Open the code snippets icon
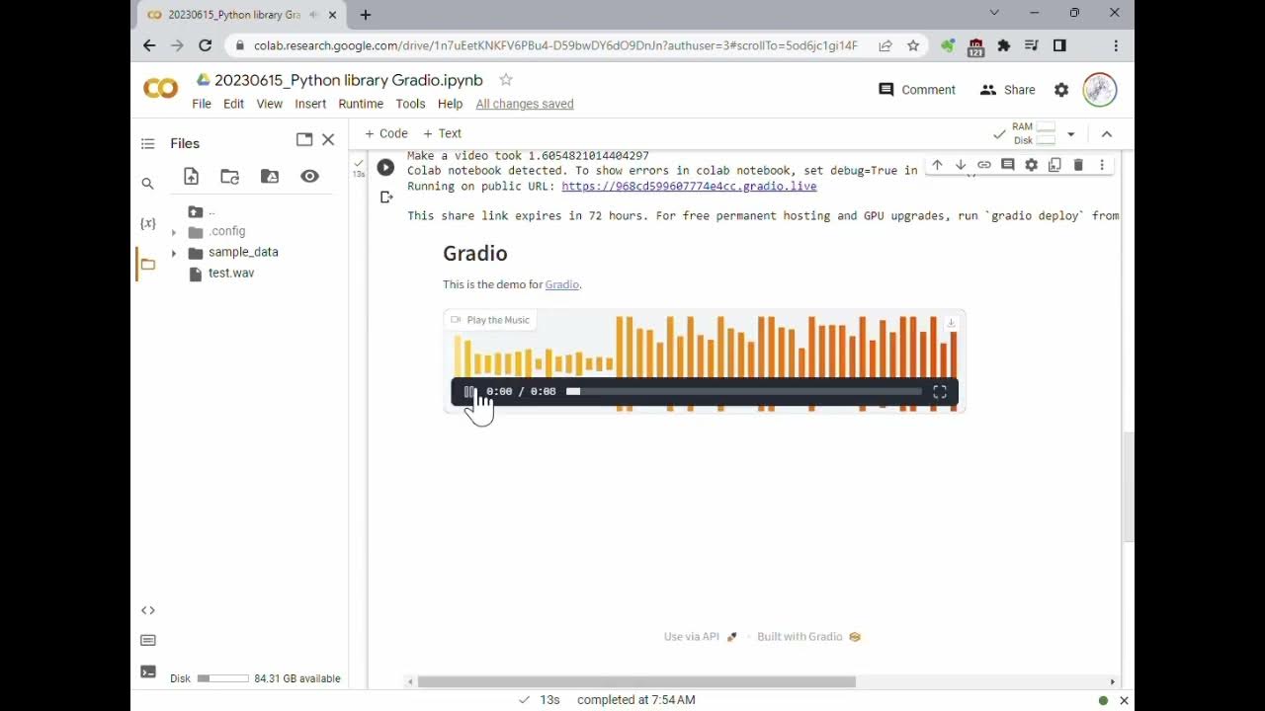Image resolution: width=1265 pixels, height=711 pixels. pyautogui.click(x=148, y=610)
